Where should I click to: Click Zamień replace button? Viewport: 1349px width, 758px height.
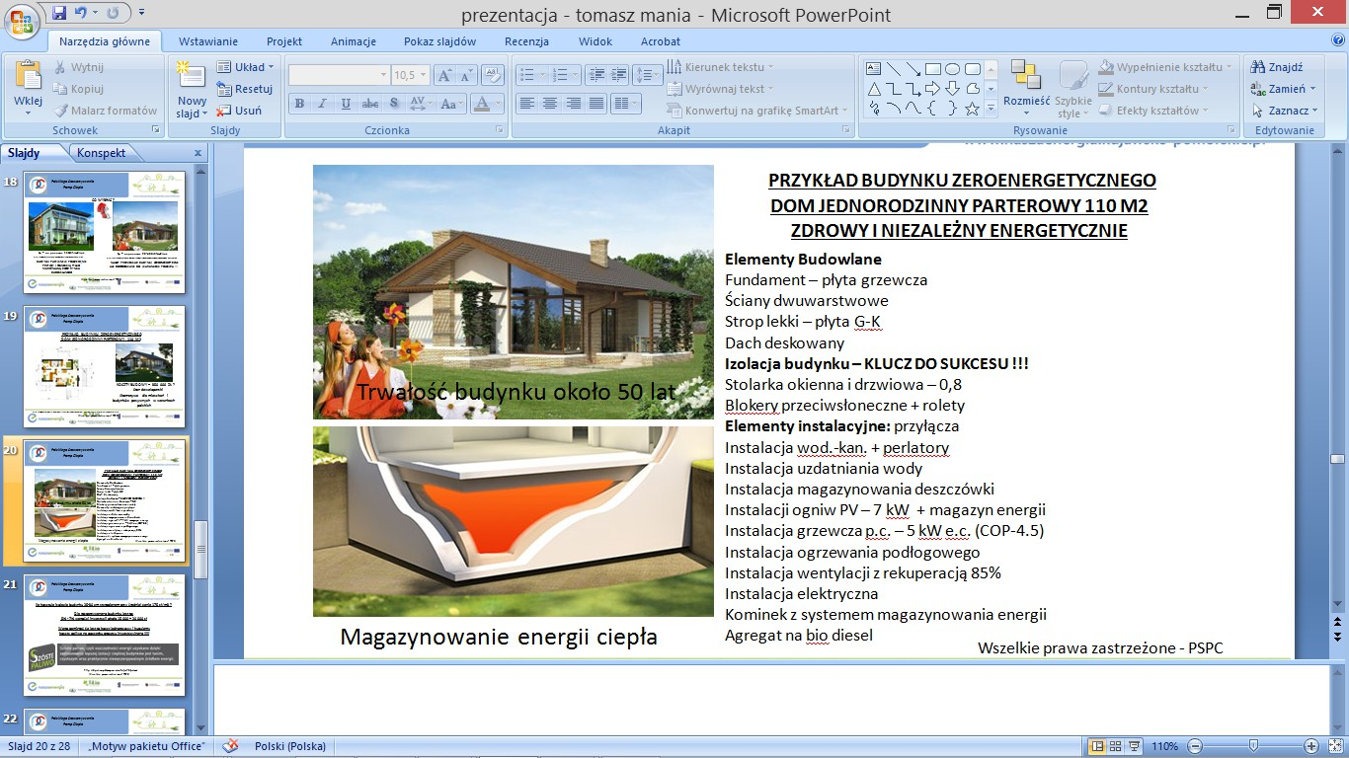pos(1284,89)
